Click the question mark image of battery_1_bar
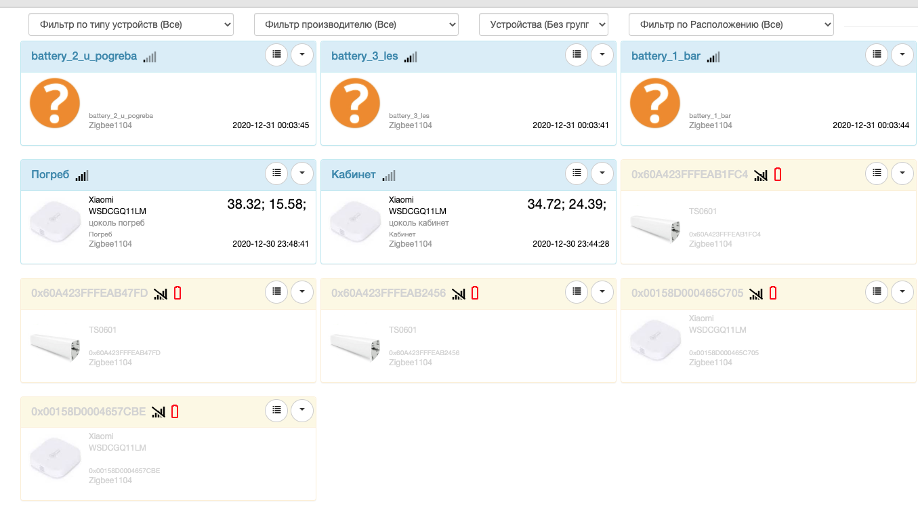This screenshot has height=513, width=918. [655, 103]
